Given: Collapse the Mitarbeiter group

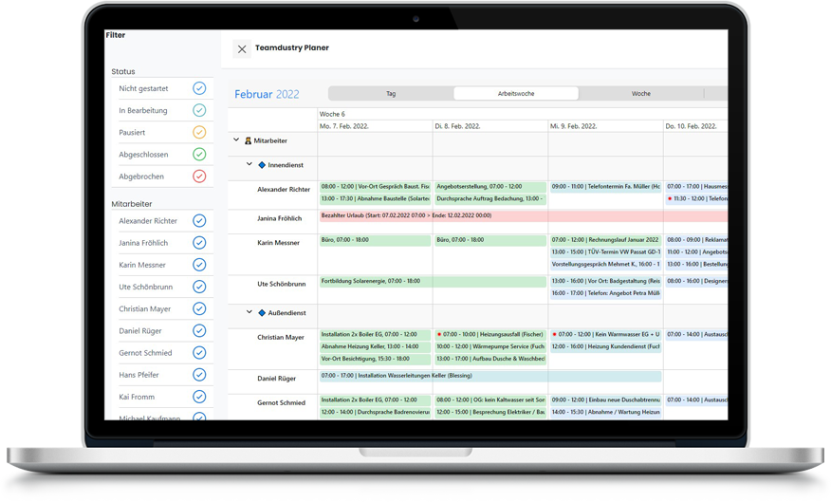Looking at the screenshot, I should 236,139.
